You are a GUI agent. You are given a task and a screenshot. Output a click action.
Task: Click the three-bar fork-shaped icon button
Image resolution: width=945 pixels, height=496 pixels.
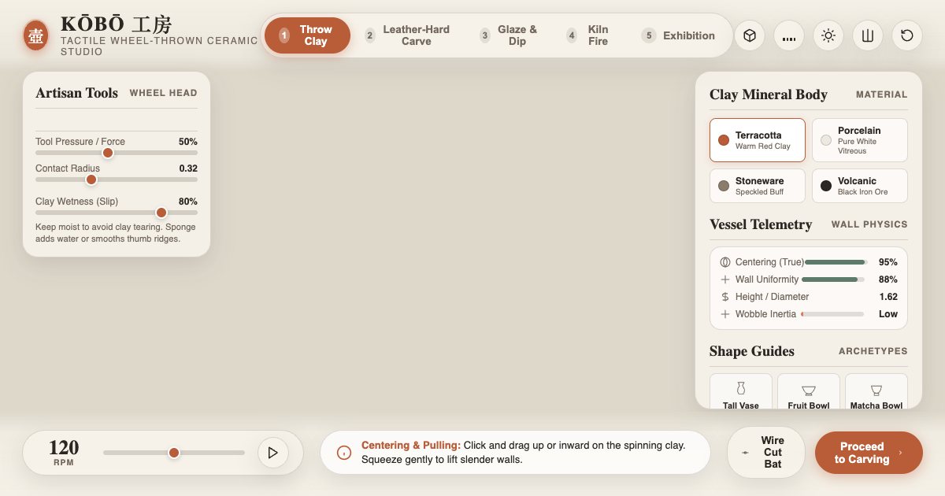868,35
